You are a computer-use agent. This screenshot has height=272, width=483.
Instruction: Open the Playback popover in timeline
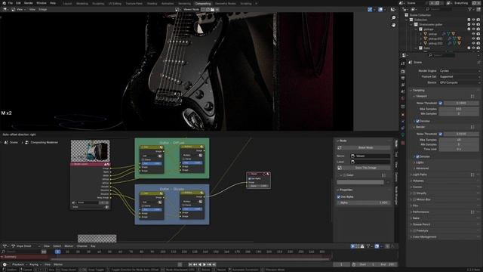tap(20, 264)
